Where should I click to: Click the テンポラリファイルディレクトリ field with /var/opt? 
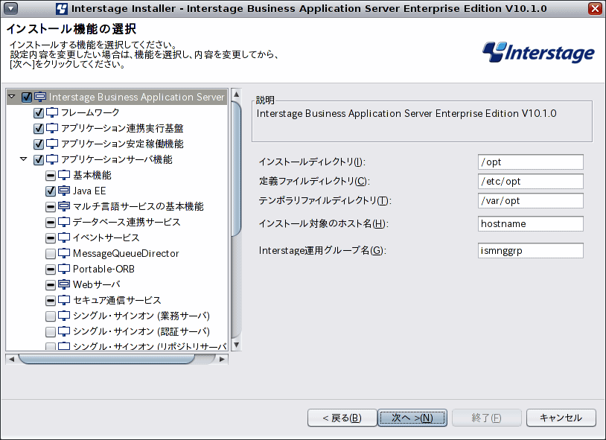pos(531,201)
